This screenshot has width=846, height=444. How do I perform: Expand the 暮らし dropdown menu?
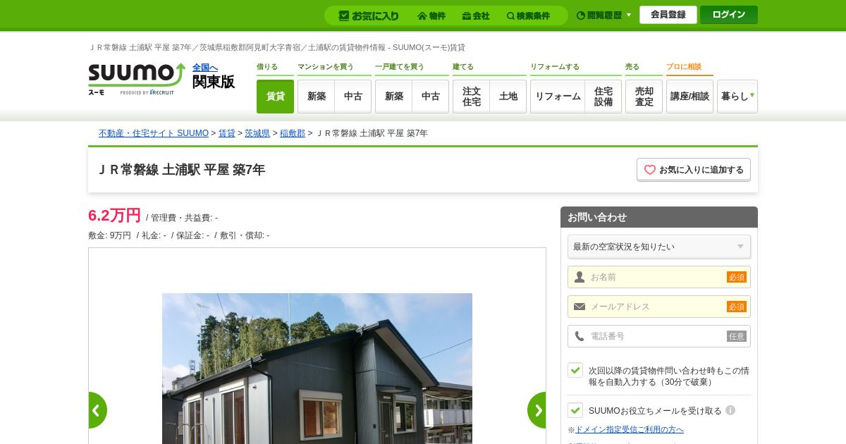(x=737, y=97)
